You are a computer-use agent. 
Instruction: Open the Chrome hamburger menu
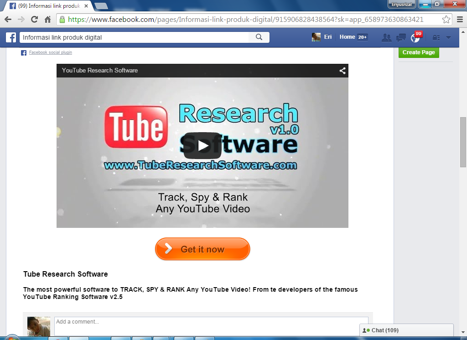460,20
